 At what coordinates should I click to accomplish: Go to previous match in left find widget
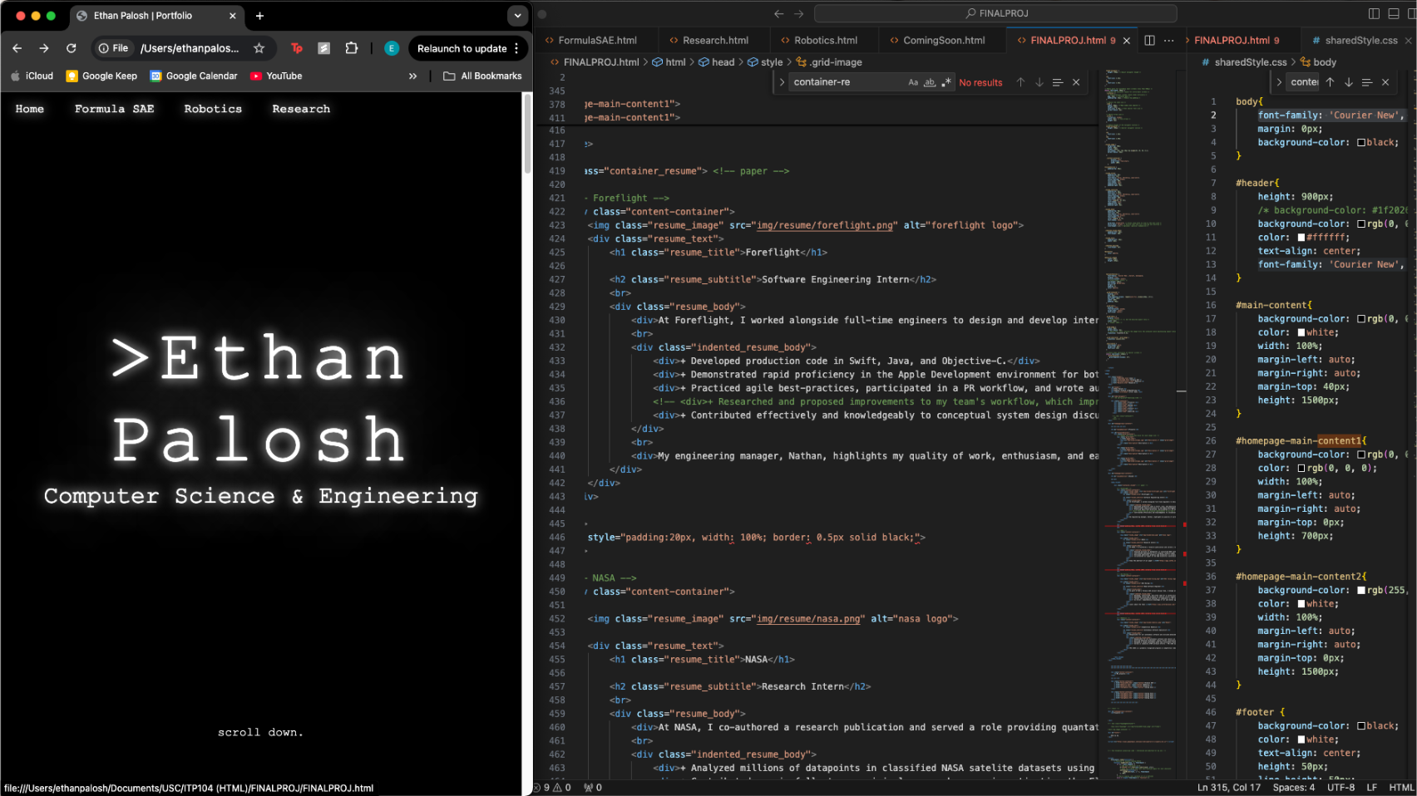click(x=1021, y=82)
